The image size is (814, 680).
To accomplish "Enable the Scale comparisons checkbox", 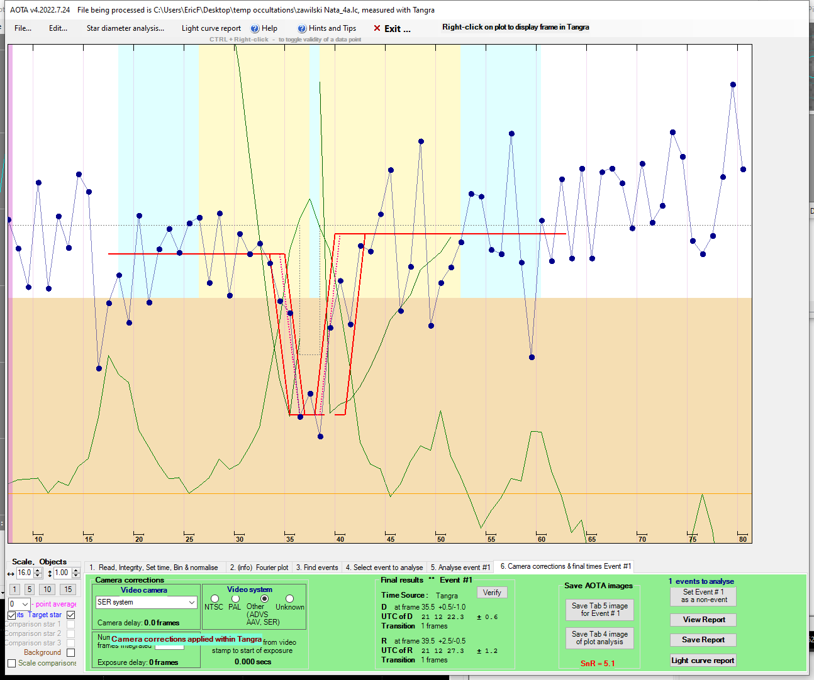I will pos(11,663).
